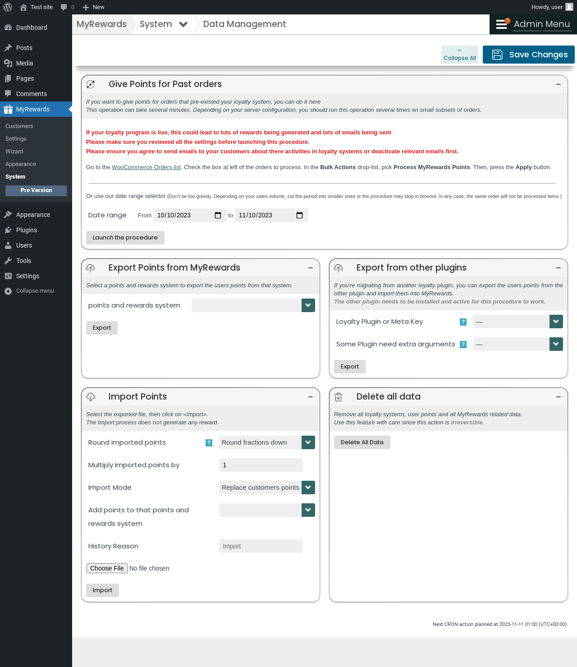Expand the System breadcrumb dropdown
The image size is (577, 667).
[x=183, y=24]
